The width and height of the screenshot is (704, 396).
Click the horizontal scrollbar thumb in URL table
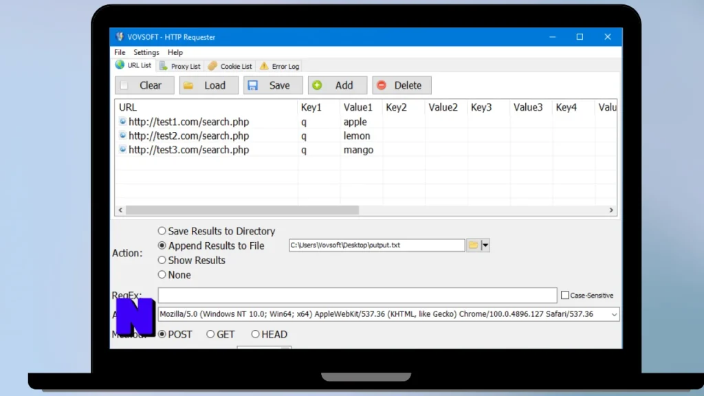[243, 210]
